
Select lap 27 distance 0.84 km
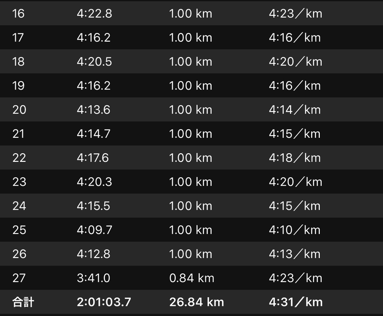pyautogui.click(x=192, y=278)
